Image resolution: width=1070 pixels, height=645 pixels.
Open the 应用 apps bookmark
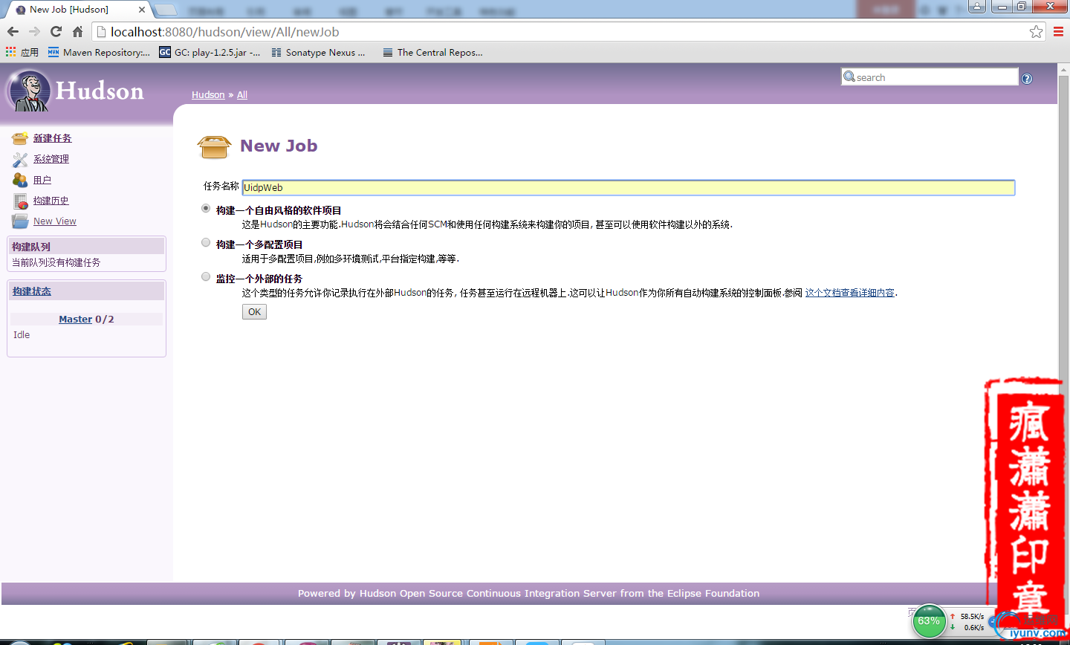(x=22, y=52)
